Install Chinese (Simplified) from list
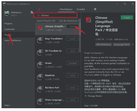137x111 pixels. tap(73, 27)
